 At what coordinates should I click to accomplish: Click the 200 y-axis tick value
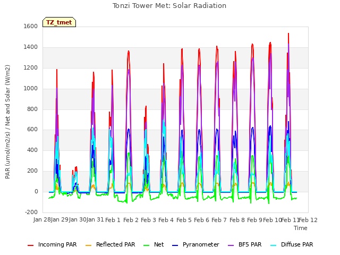[32, 171]
